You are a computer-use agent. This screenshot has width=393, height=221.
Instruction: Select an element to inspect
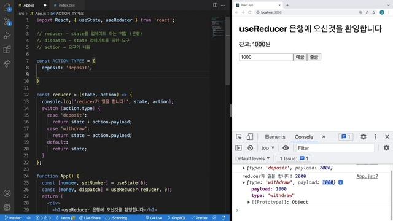pyautogui.click(x=239, y=136)
